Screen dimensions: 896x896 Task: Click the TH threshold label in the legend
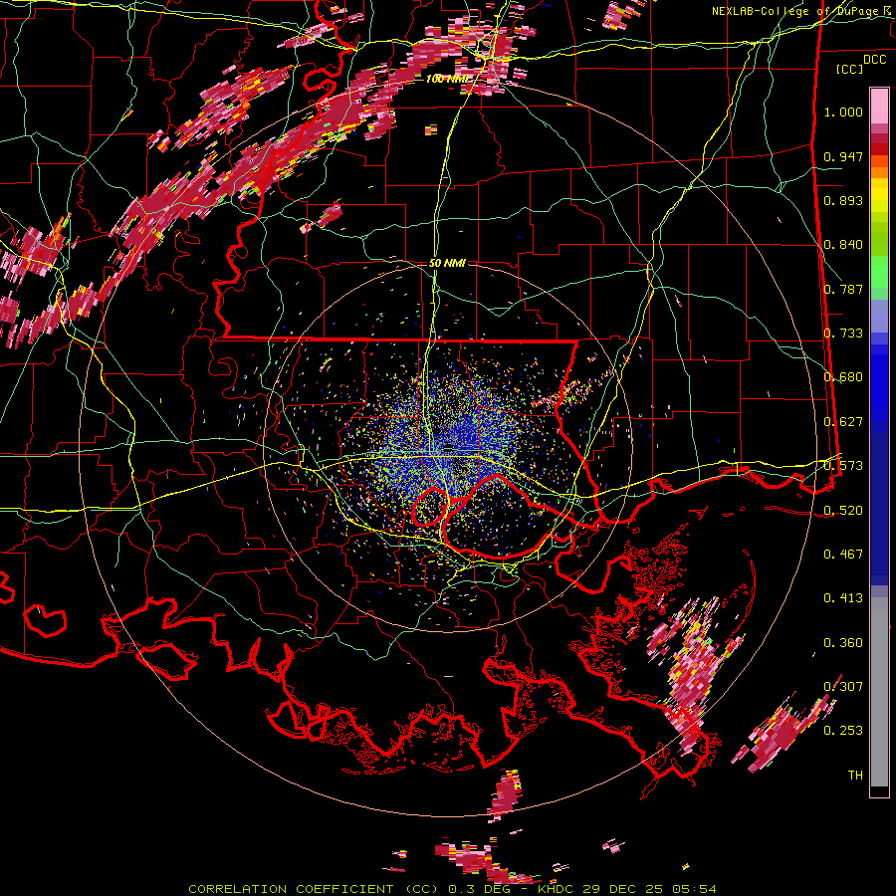855,776
